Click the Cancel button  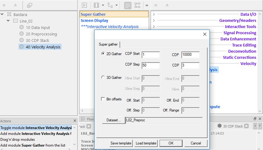pyautogui.click(x=196, y=143)
